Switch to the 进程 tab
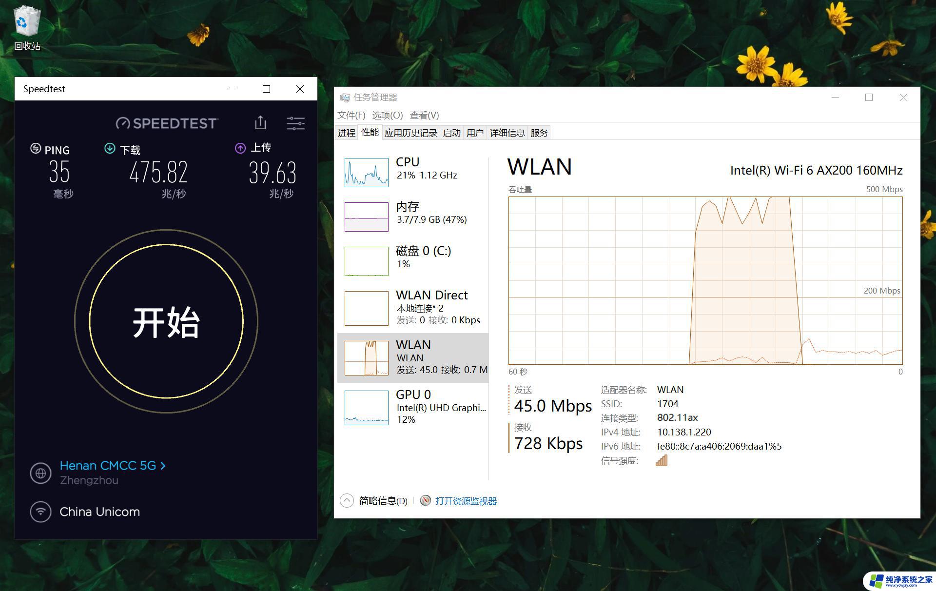This screenshot has width=936, height=591. (x=347, y=133)
